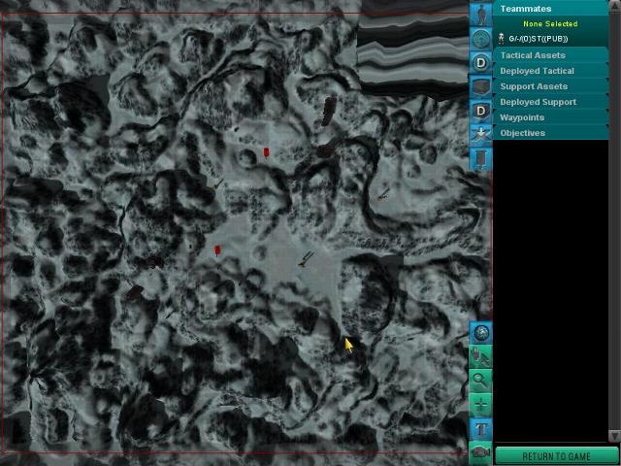This screenshot has height=466, width=621.
Task: Expand the Waypoints section
Action: (x=550, y=117)
